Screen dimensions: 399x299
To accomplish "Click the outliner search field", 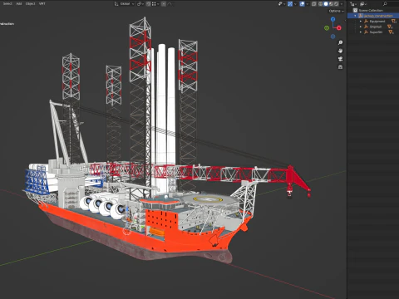I will point(391,4).
